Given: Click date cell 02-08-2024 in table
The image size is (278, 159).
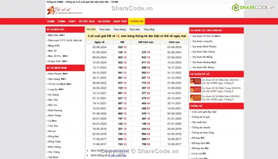Looking at the screenshot, I should [x=99, y=47].
